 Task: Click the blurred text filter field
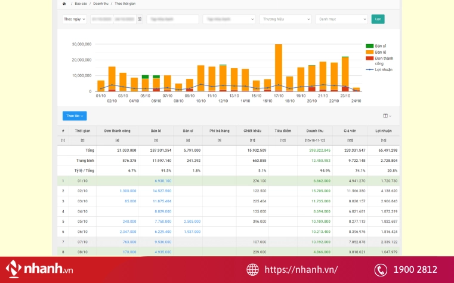tap(173, 19)
